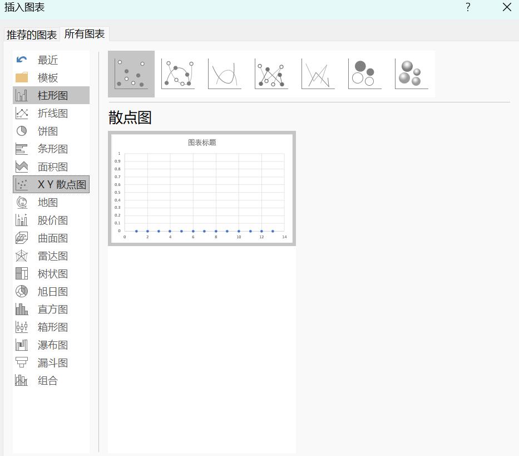Select the plain scatter chart subtype
519x456 pixels.
coord(131,74)
